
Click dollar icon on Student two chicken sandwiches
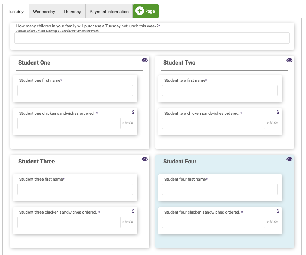tap(278, 112)
